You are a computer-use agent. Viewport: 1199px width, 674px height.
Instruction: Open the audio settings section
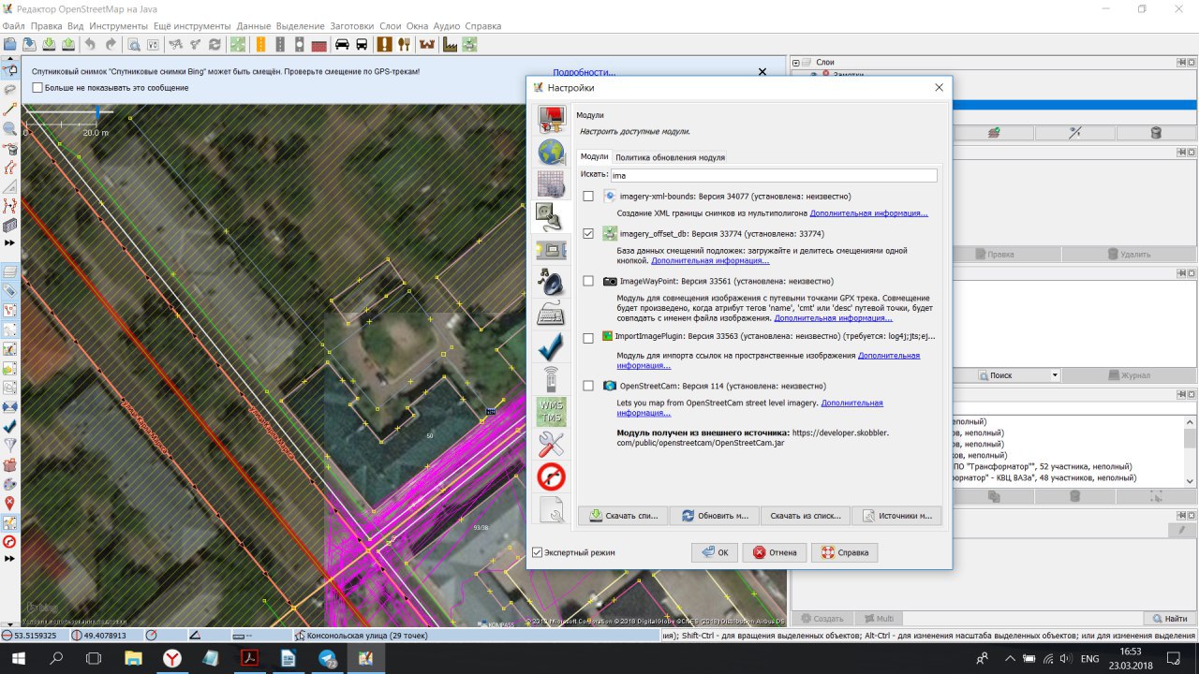[551, 282]
